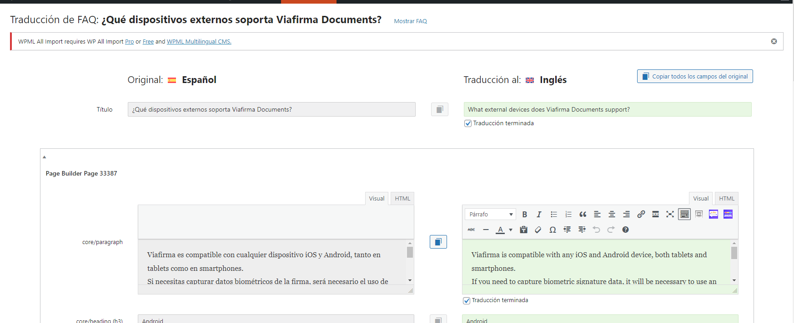Align text right
This screenshot has height=323, width=794.
pyautogui.click(x=626, y=215)
